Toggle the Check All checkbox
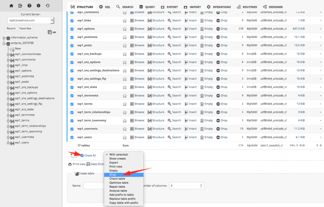 coord(82,156)
